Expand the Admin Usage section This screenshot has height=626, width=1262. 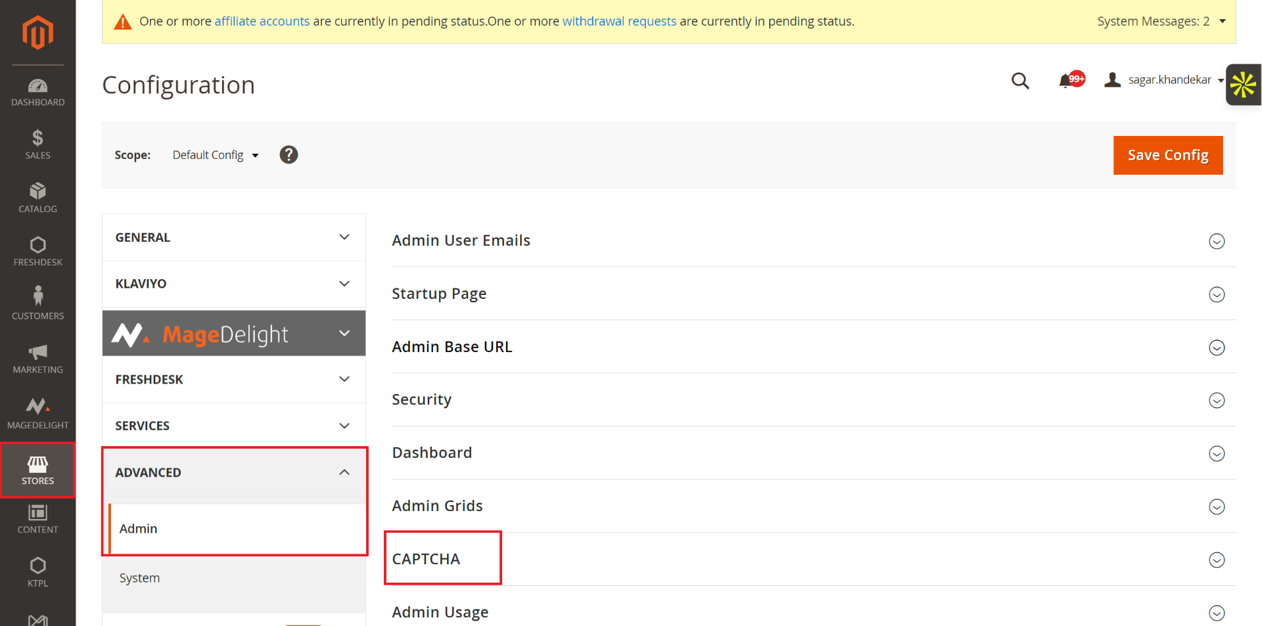814,612
